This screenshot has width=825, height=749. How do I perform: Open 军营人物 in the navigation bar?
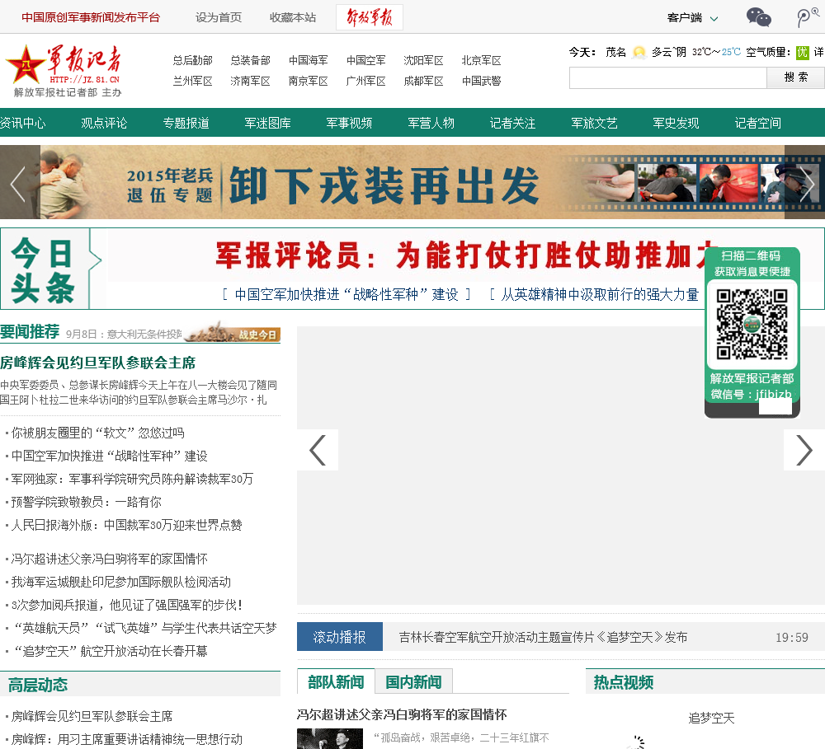click(x=431, y=123)
